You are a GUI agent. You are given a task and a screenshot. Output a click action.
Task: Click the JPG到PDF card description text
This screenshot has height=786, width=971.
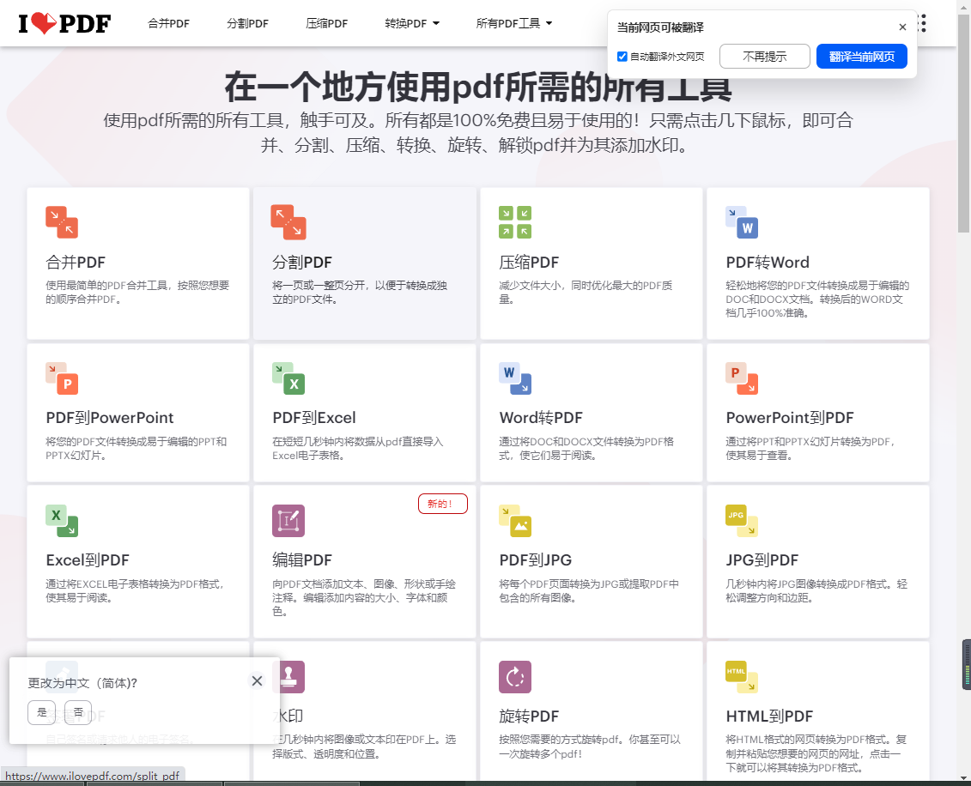pyautogui.click(x=816, y=590)
